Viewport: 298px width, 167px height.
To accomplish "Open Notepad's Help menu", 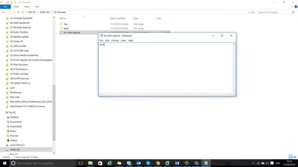I will click(x=130, y=40).
